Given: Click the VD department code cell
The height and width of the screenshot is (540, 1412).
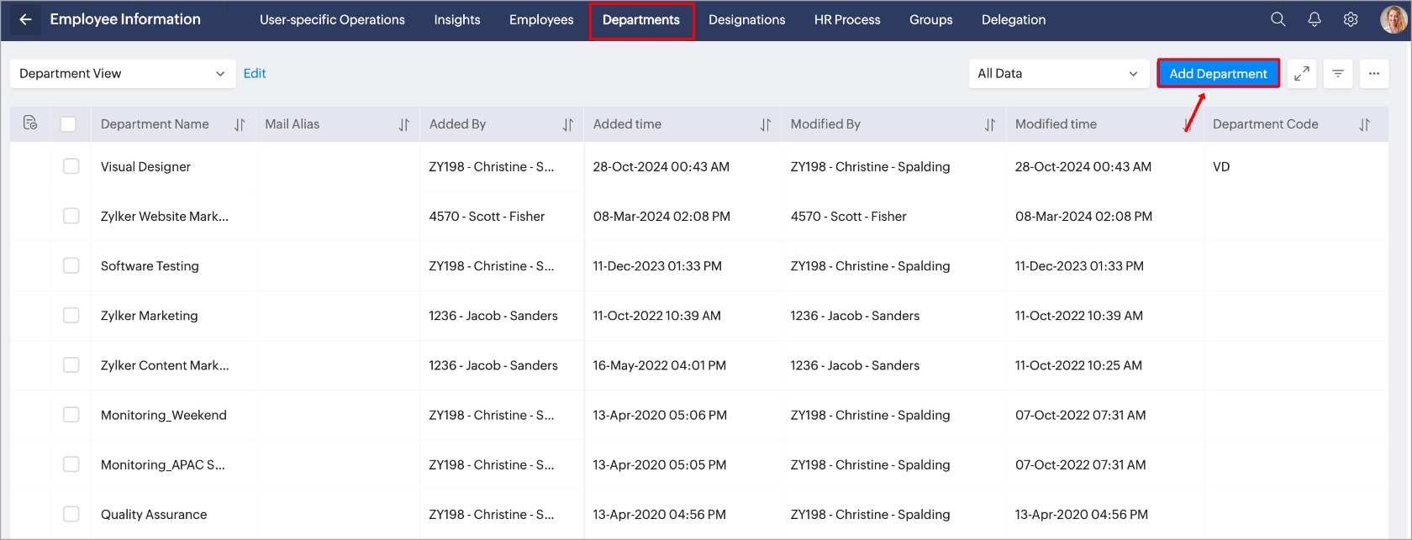Looking at the screenshot, I should click(x=1221, y=167).
